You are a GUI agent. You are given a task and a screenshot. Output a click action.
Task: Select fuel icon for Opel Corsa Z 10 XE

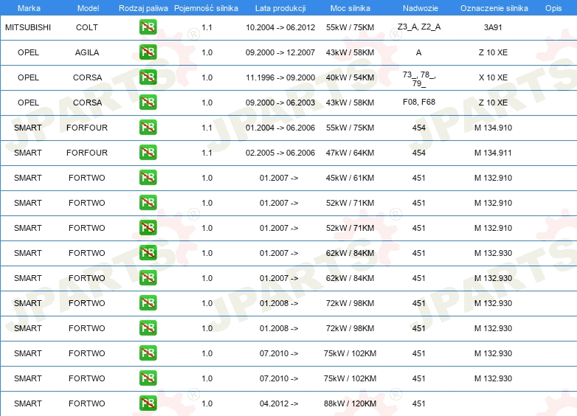pyautogui.click(x=148, y=103)
